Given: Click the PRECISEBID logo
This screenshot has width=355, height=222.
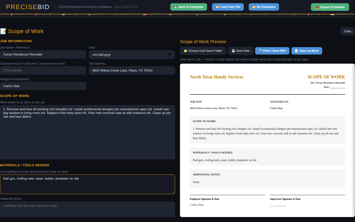Looking at the screenshot, I should click(x=28, y=7).
